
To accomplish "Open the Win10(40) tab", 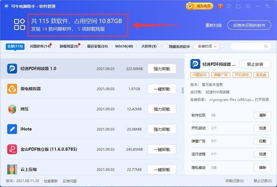I will (x=124, y=46).
